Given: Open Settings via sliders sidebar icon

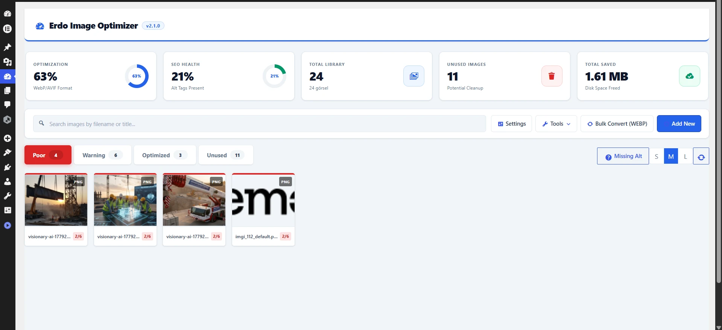Looking at the screenshot, I should point(8,210).
